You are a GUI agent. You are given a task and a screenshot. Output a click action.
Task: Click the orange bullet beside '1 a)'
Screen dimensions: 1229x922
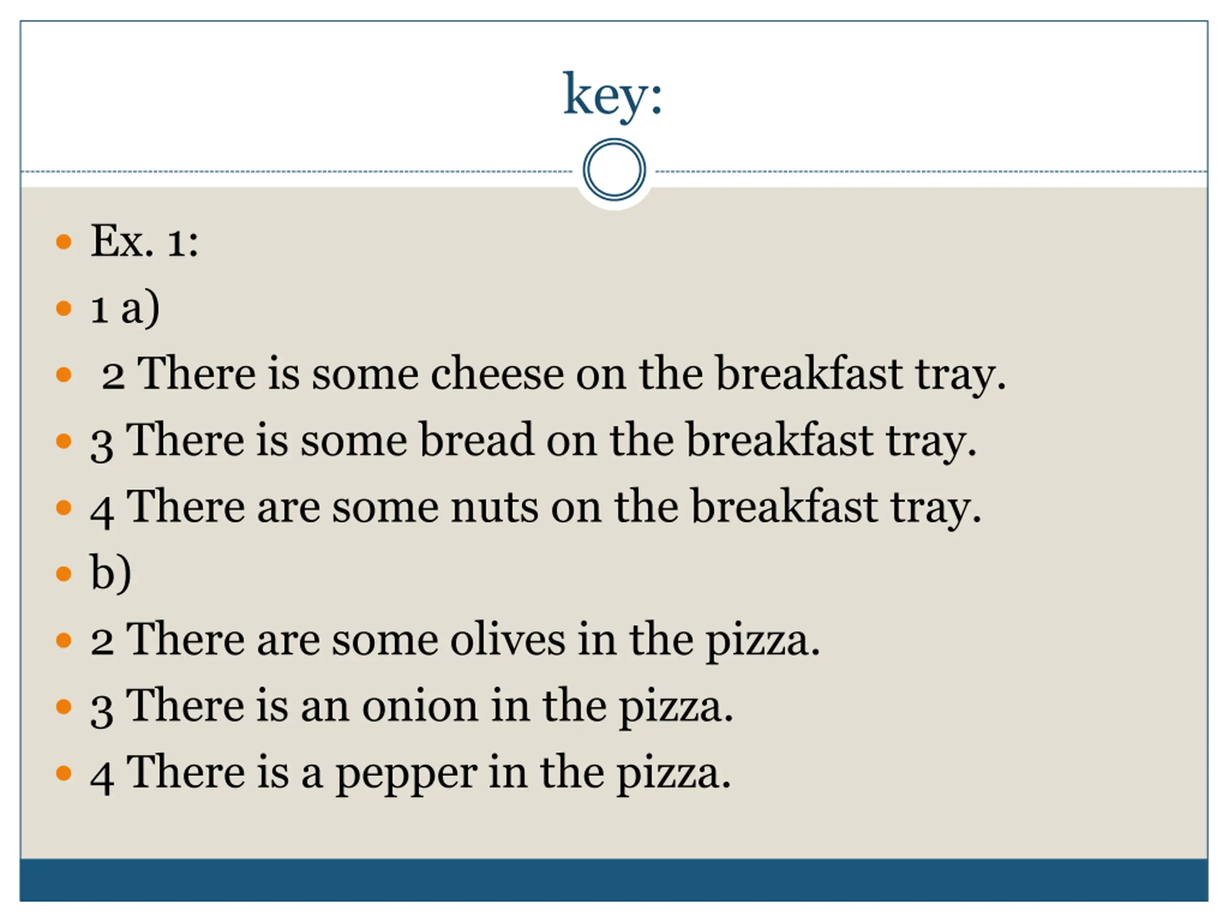click(x=64, y=308)
